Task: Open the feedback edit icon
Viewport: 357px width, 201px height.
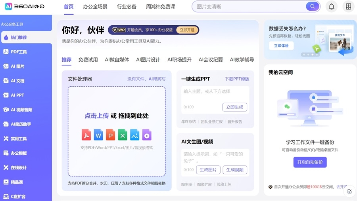Action: pos(349,191)
